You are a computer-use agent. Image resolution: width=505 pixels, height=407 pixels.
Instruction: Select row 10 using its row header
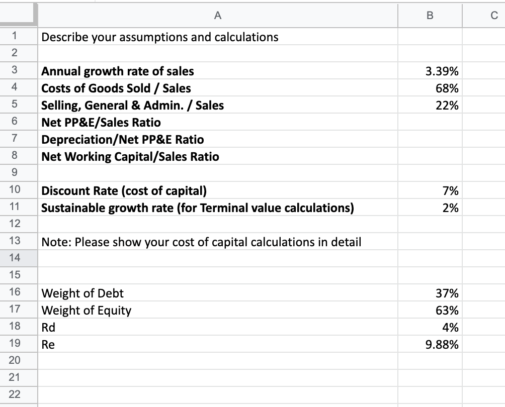[18, 190]
